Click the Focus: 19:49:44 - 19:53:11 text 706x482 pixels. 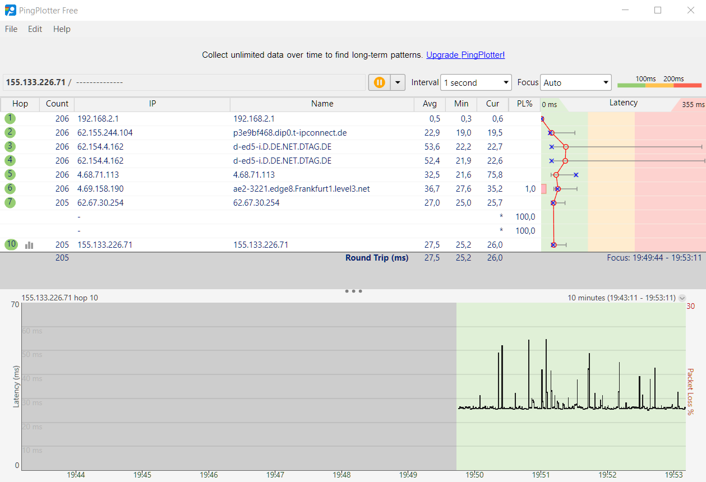click(x=654, y=258)
